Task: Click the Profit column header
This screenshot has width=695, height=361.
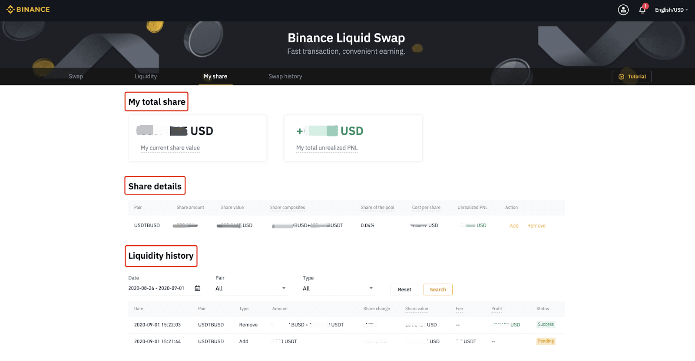Action: [496, 309]
